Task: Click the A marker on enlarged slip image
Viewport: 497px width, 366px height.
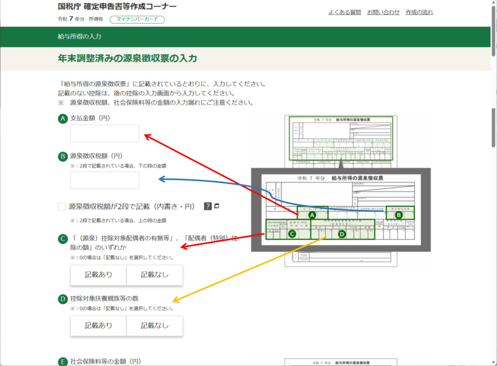Action: pos(312,214)
